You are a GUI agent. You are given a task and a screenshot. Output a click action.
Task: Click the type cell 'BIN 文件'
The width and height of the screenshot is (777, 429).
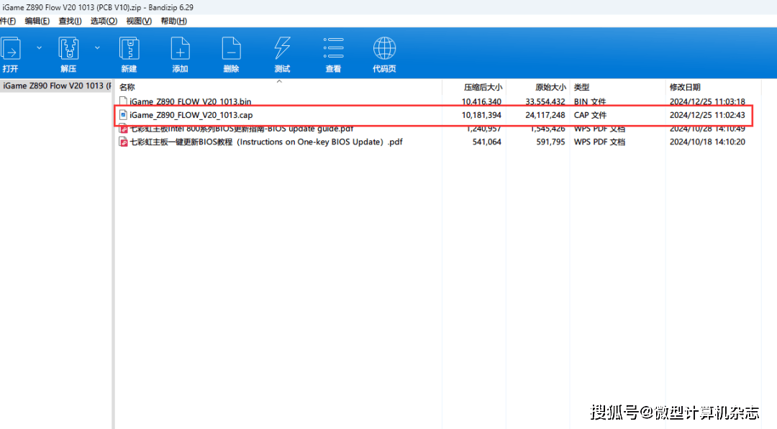pos(590,101)
